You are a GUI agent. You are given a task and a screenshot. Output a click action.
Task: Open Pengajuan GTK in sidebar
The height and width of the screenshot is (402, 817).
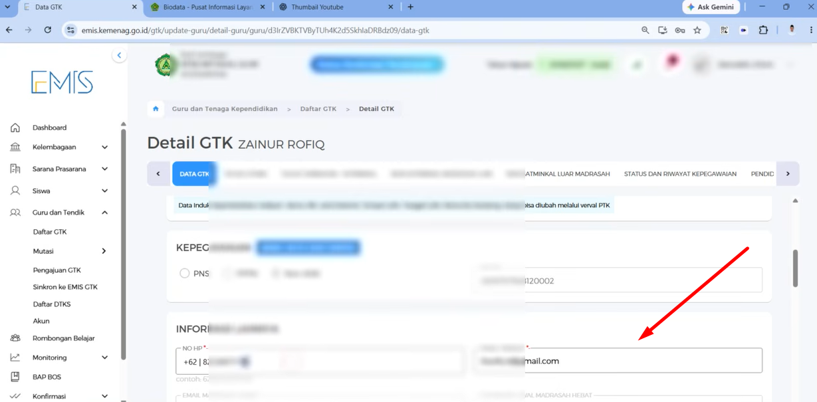(x=57, y=270)
